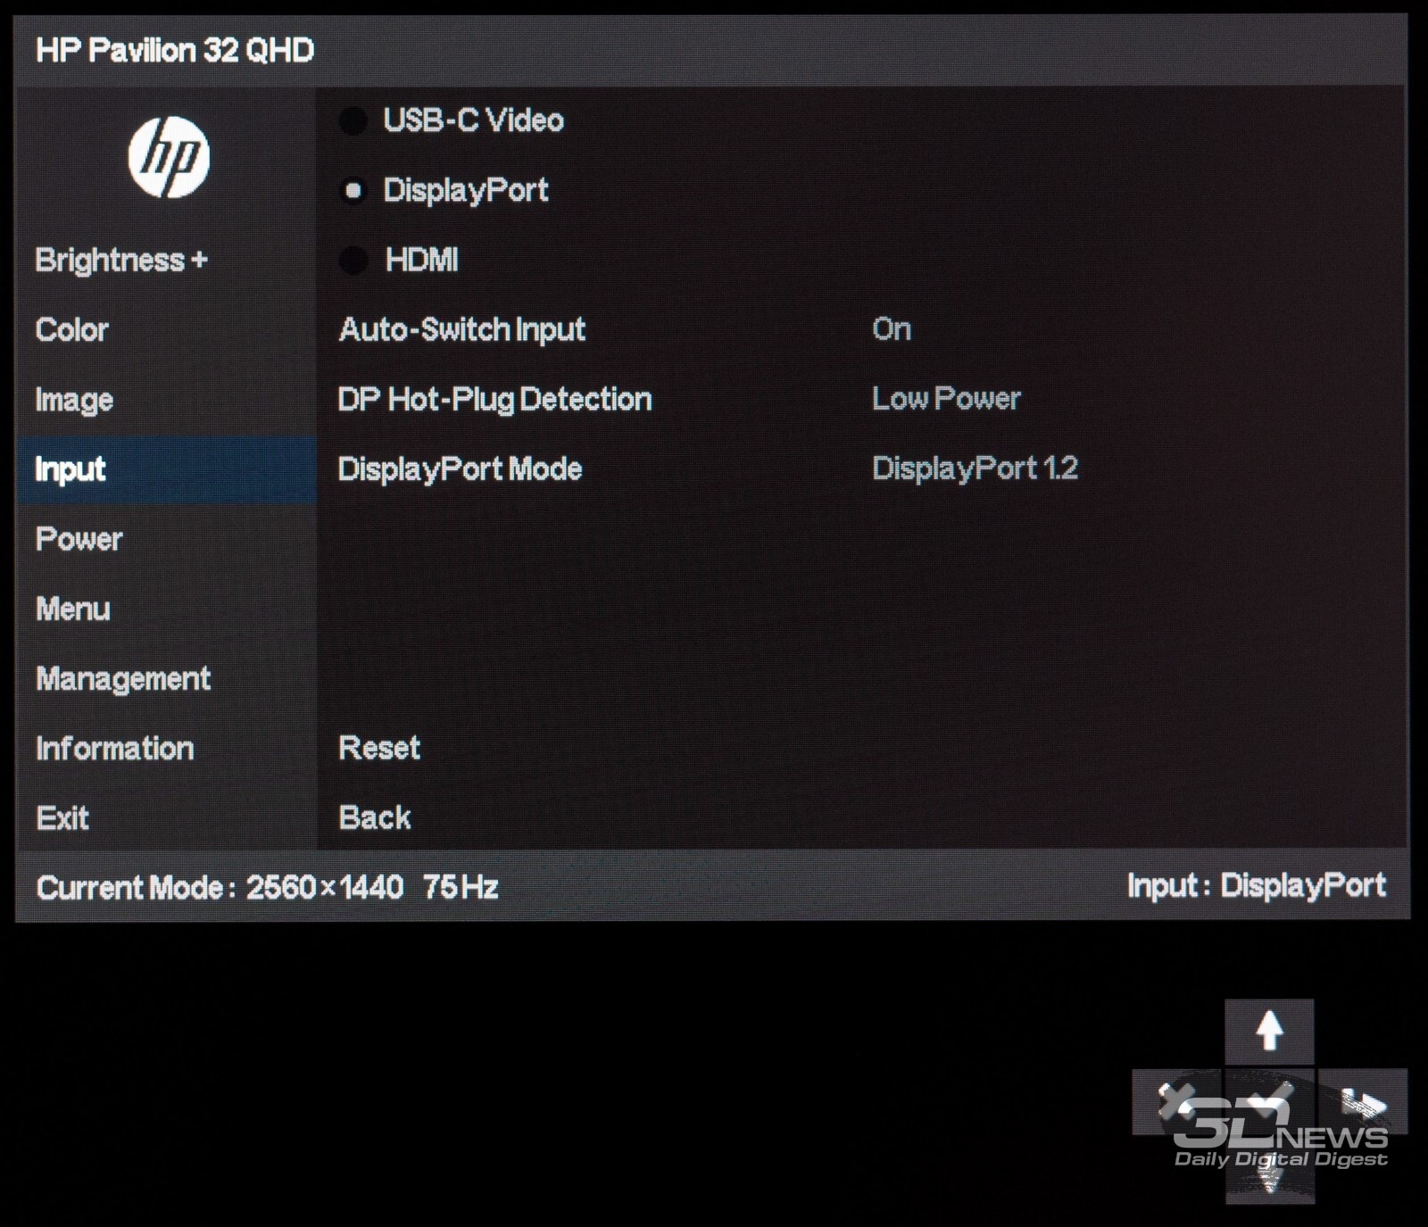Select the DisplayPort input radio button

(x=353, y=190)
